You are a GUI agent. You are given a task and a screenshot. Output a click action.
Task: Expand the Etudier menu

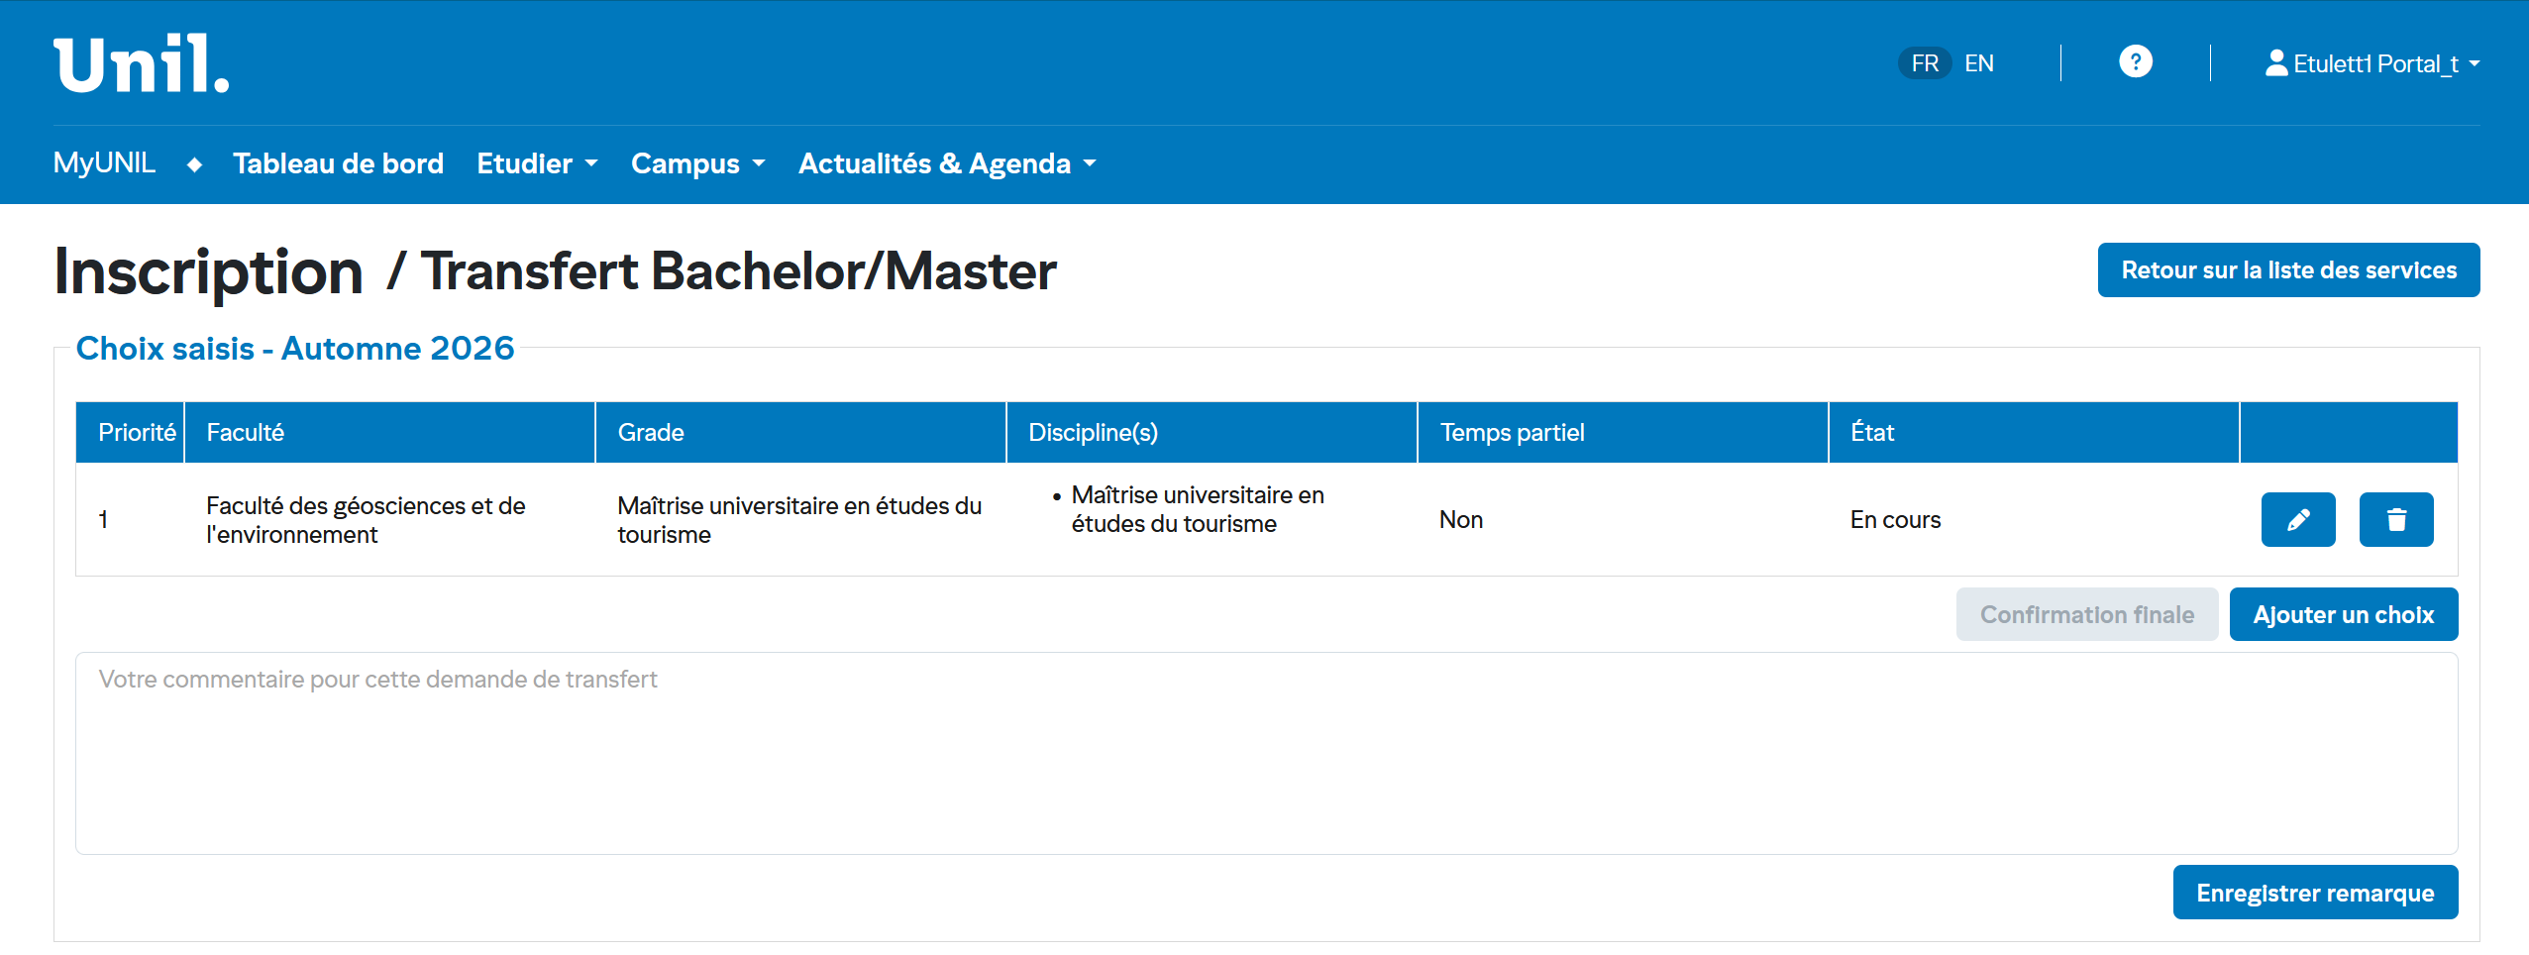pyautogui.click(x=537, y=163)
